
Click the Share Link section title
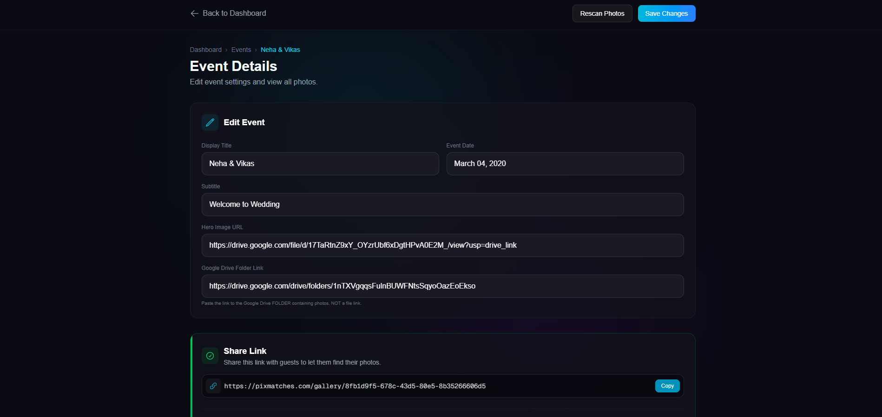tap(245, 351)
